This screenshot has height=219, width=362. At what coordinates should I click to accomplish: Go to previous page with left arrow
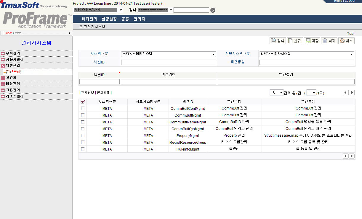tap(345, 92)
